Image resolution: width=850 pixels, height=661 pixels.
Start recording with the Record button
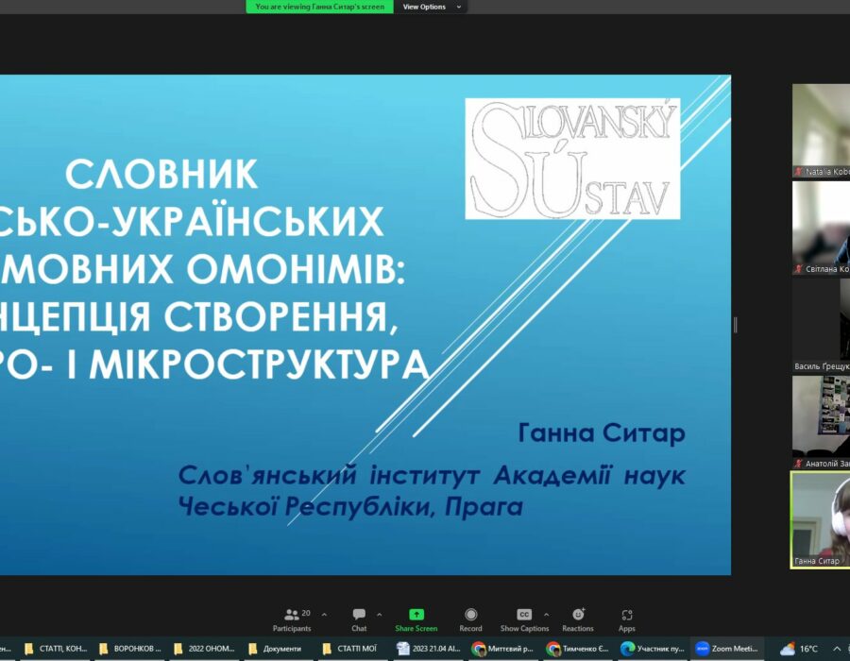470,619
